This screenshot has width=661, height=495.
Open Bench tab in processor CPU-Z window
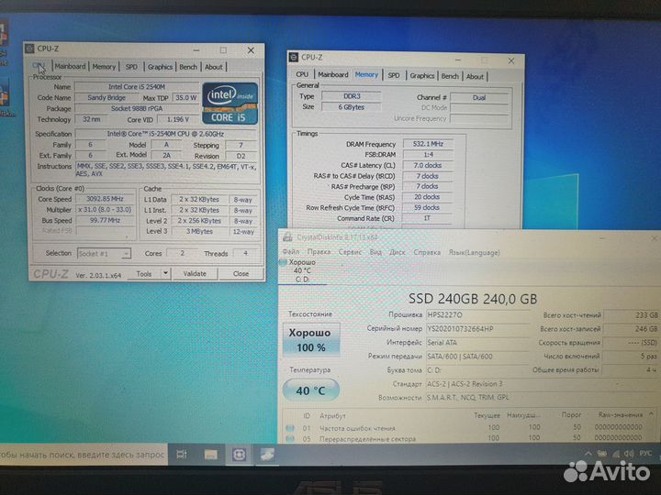coord(188,67)
